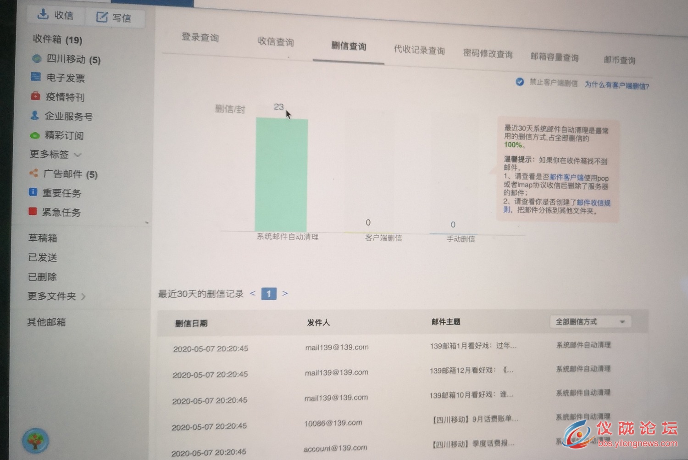This screenshot has height=460, width=688.
Task: Click sender mail139@139.com in 1月 row
Action: [x=337, y=347]
